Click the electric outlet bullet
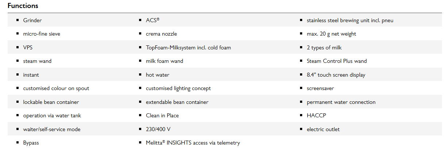 click(x=301, y=129)
